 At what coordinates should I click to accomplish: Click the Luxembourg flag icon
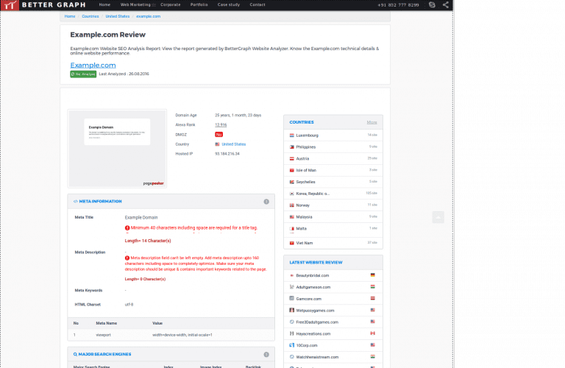(292, 135)
